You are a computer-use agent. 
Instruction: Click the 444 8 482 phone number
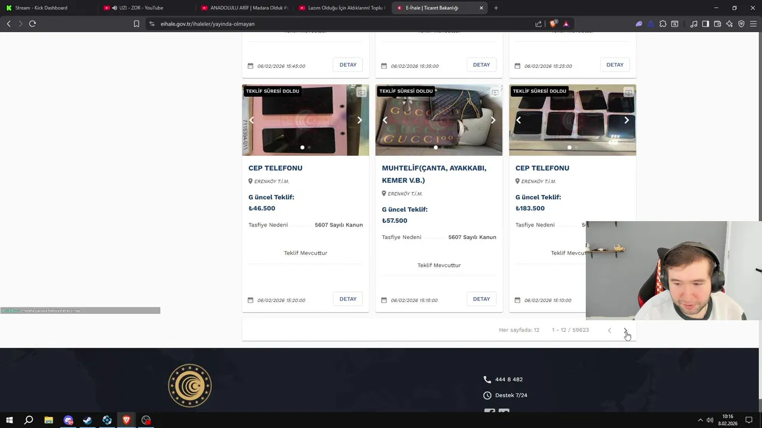point(508,379)
